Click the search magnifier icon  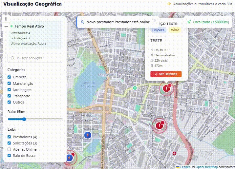[13, 58]
